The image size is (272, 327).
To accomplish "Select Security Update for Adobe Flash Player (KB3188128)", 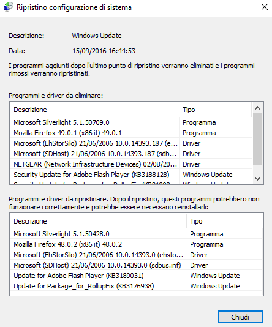I will [x=132, y=175].
